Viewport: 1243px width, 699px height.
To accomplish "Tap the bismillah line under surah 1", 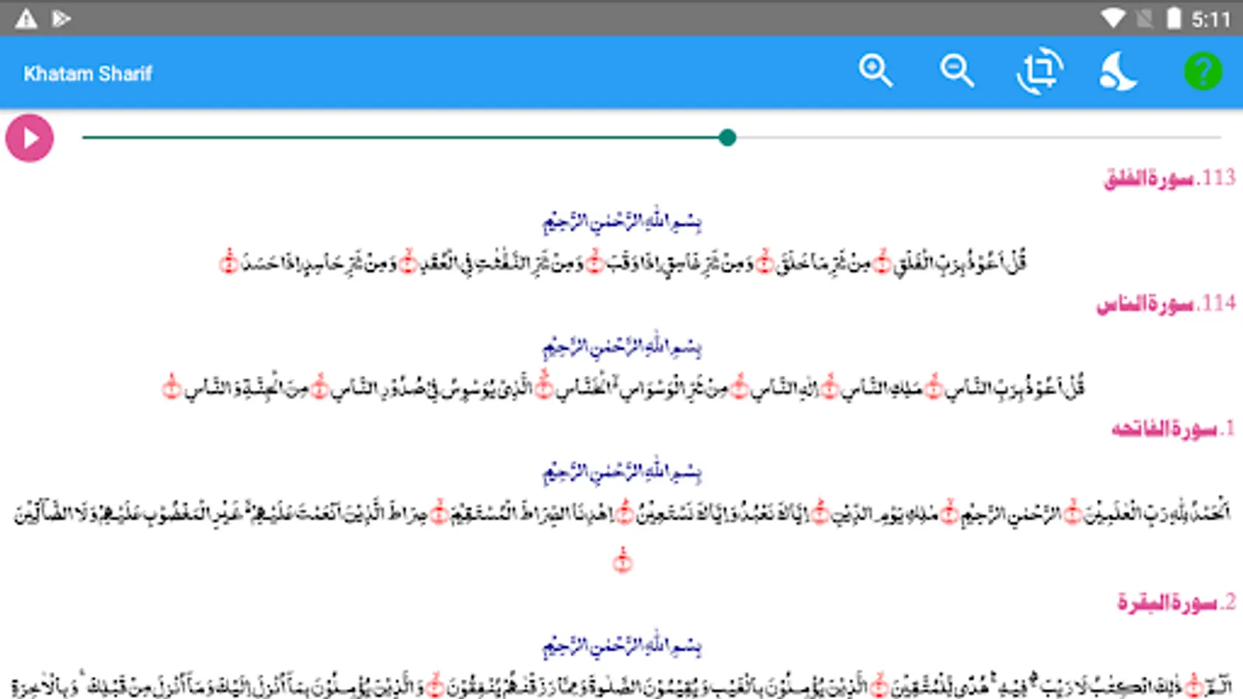I will point(621,471).
